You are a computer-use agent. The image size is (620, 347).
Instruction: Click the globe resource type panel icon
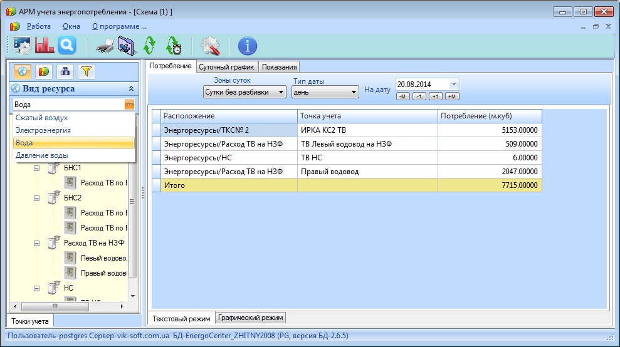(21, 71)
